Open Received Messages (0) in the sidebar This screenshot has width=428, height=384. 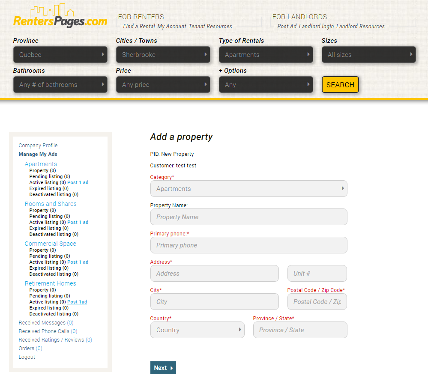pyautogui.click(x=46, y=323)
